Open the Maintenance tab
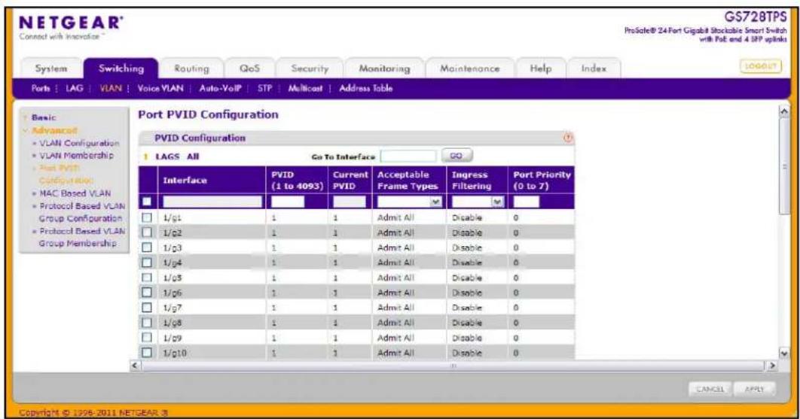 point(470,68)
